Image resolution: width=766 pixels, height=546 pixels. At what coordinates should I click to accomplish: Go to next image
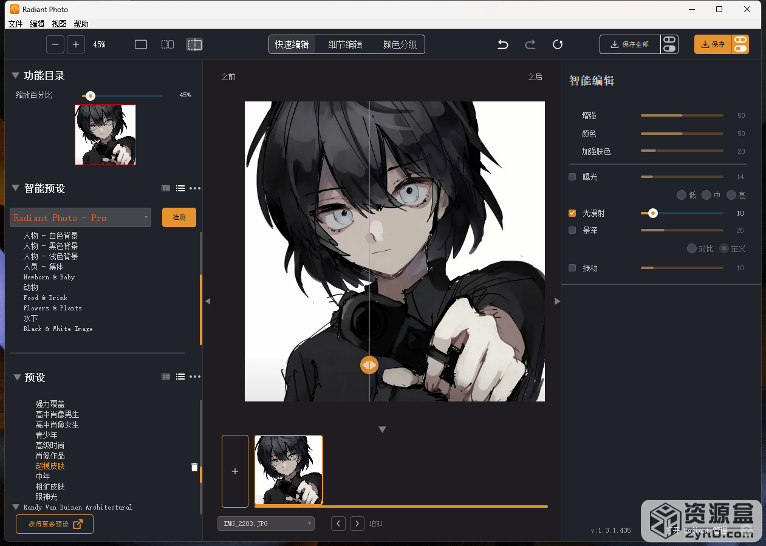tap(358, 524)
